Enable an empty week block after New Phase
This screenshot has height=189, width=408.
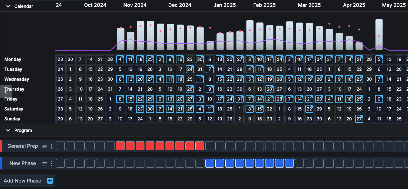(299, 163)
